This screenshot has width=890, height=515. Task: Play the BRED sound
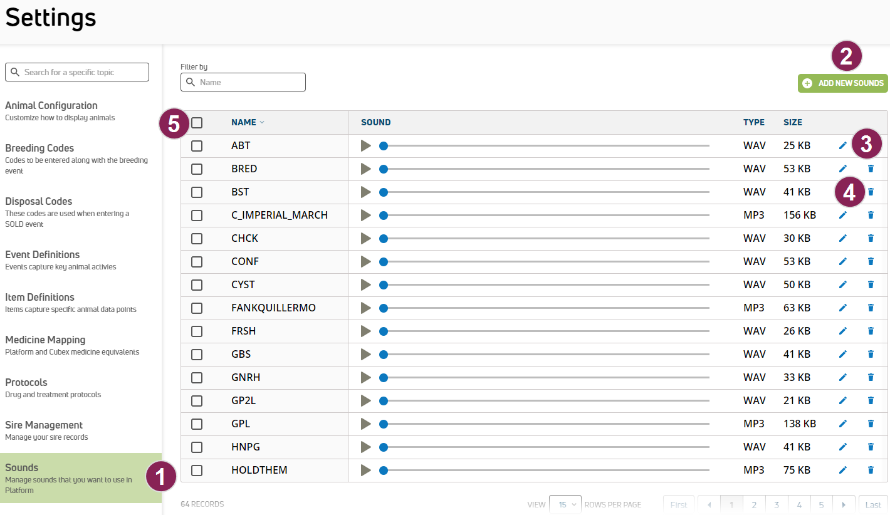(366, 169)
